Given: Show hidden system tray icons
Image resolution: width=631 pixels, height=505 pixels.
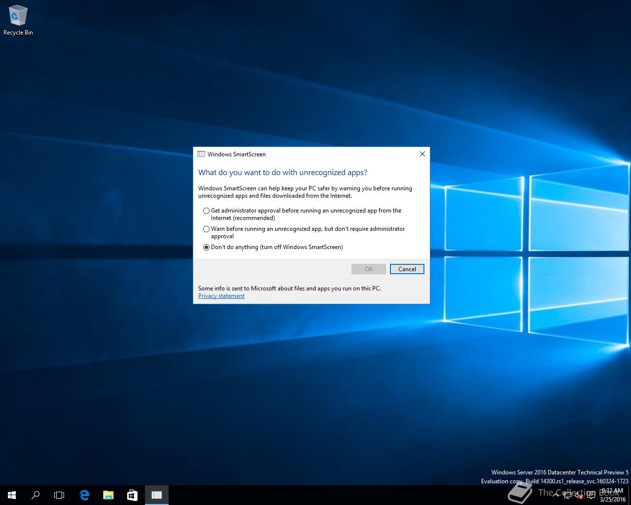Looking at the screenshot, I should point(556,495).
